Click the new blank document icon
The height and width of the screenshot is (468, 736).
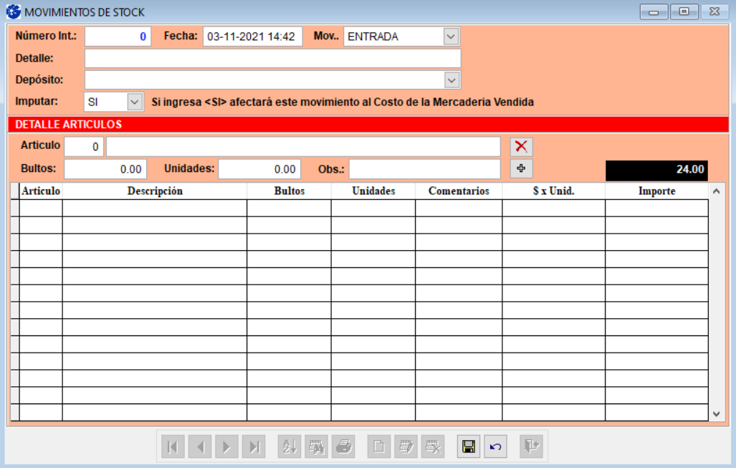tap(379, 446)
